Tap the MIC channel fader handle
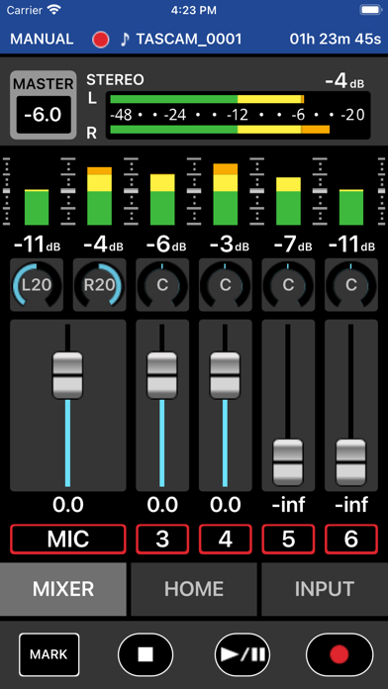The image size is (388, 689). pos(67,375)
